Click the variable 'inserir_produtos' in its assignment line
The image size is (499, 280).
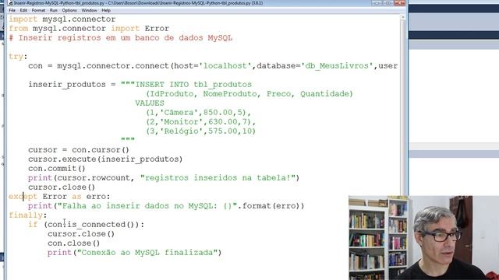[x=67, y=85]
